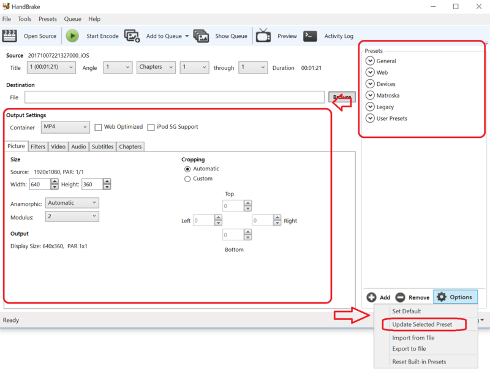490x374 pixels.
Task: Open the end chapter dropdown after through
Action: (253, 67)
